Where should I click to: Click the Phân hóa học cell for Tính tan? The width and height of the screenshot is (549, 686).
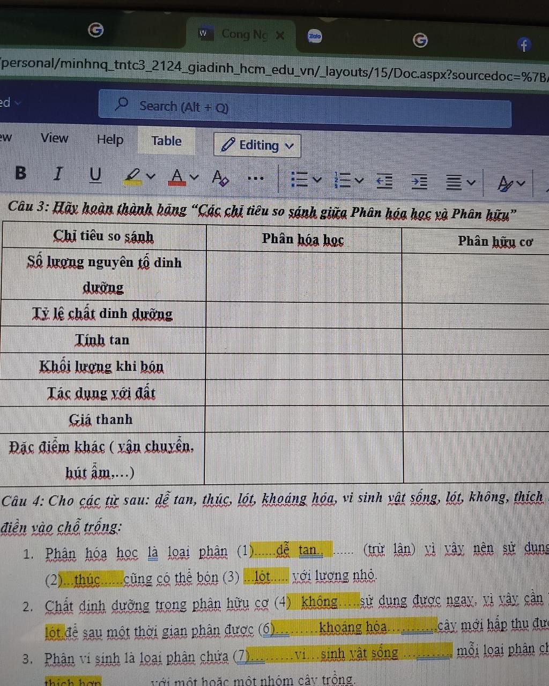click(304, 341)
